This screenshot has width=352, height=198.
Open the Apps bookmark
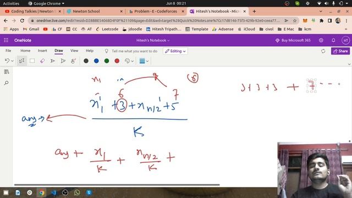[x=11, y=29]
